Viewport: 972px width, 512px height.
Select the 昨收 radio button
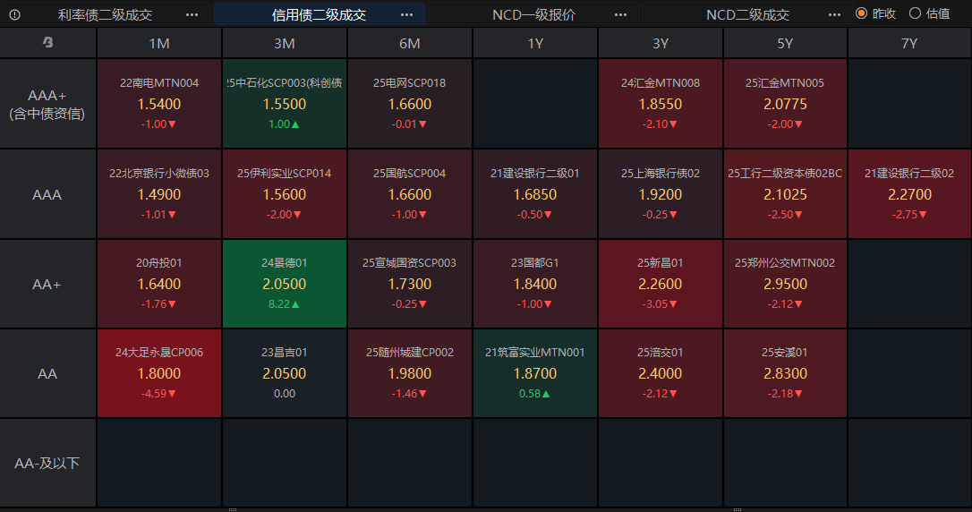[862, 13]
